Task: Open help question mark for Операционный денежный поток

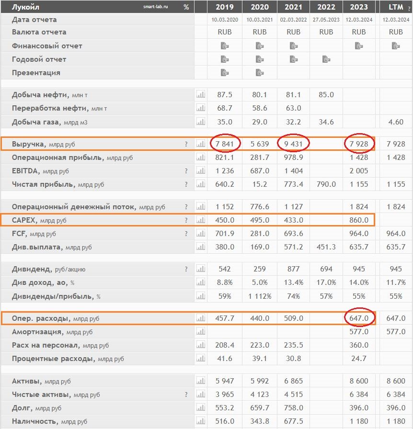Action: tap(186, 207)
